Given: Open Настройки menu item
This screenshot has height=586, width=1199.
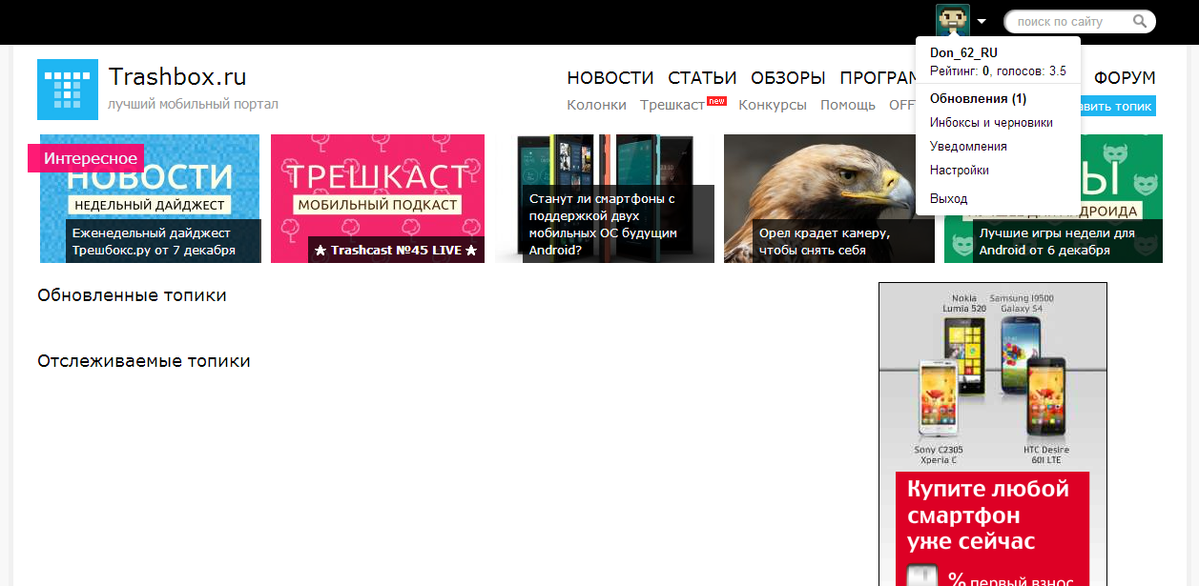Looking at the screenshot, I should coord(960,171).
